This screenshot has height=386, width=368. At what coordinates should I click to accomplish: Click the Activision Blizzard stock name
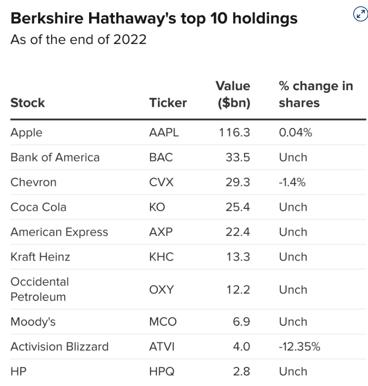(x=59, y=347)
